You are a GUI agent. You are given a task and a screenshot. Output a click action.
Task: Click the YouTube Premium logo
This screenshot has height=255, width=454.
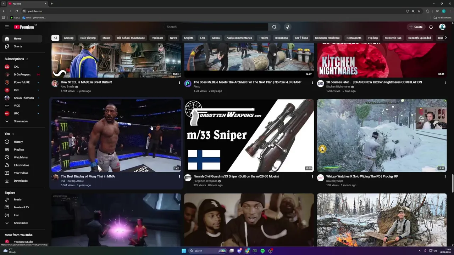[x=24, y=27]
